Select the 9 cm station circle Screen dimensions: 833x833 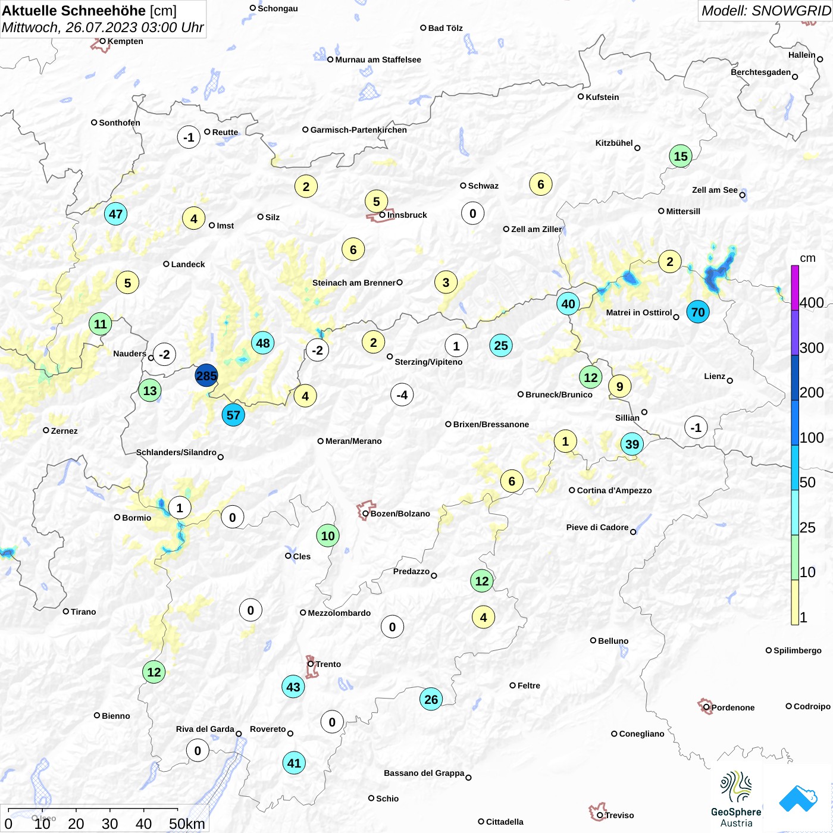pyautogui.click(x=620, y=386)
